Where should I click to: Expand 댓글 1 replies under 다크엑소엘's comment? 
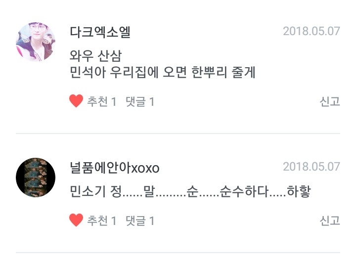coord(140,101)
